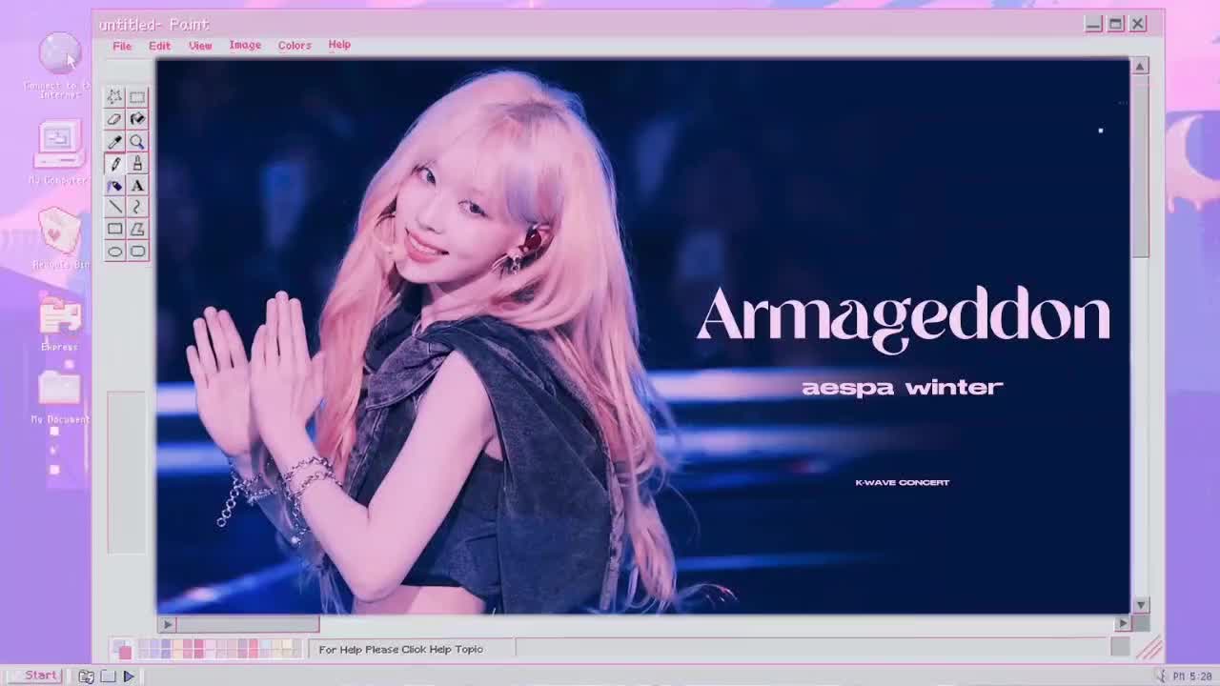Open the Express desktop icon
This screenshot has width=1220, height=686.
tap(59, 324)
